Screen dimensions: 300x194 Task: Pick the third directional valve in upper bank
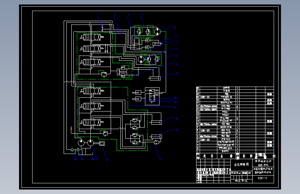92,62
